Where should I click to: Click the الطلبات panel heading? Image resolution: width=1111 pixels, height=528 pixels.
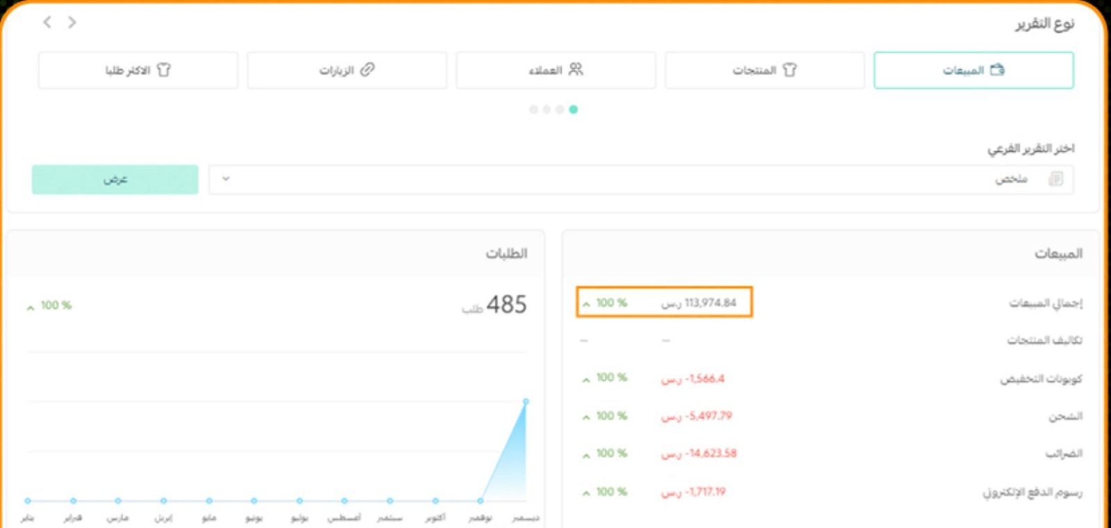pyautogui.click(x=506, y=253)
